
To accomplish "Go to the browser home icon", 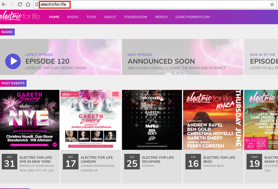I will coord(28,4).
